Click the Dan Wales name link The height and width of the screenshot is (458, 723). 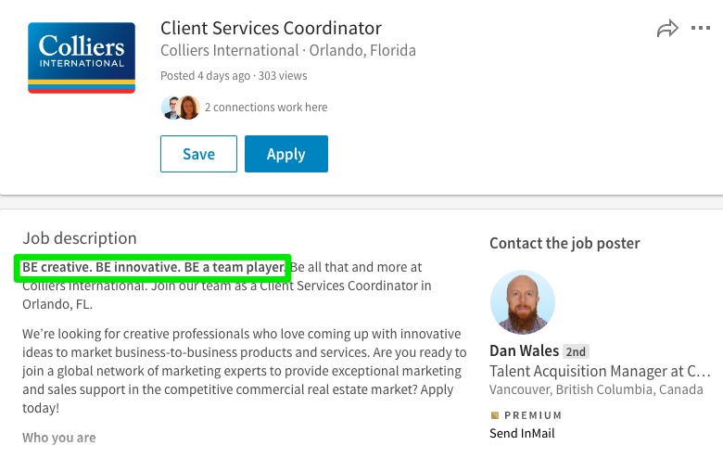point(525,351)
